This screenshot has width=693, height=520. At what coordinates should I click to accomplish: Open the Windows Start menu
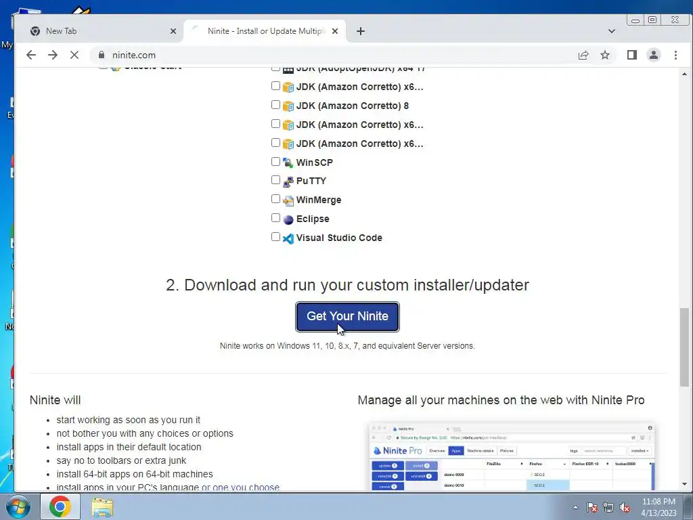pos(18,506)
